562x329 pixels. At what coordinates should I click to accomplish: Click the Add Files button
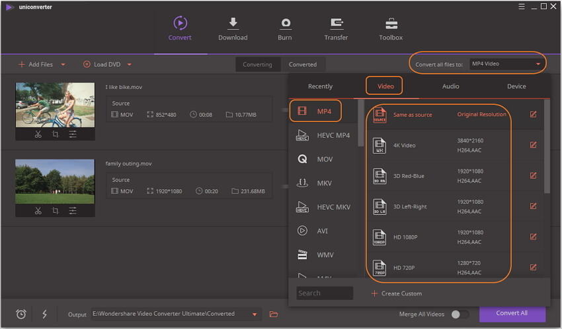[x=36, y=65]
